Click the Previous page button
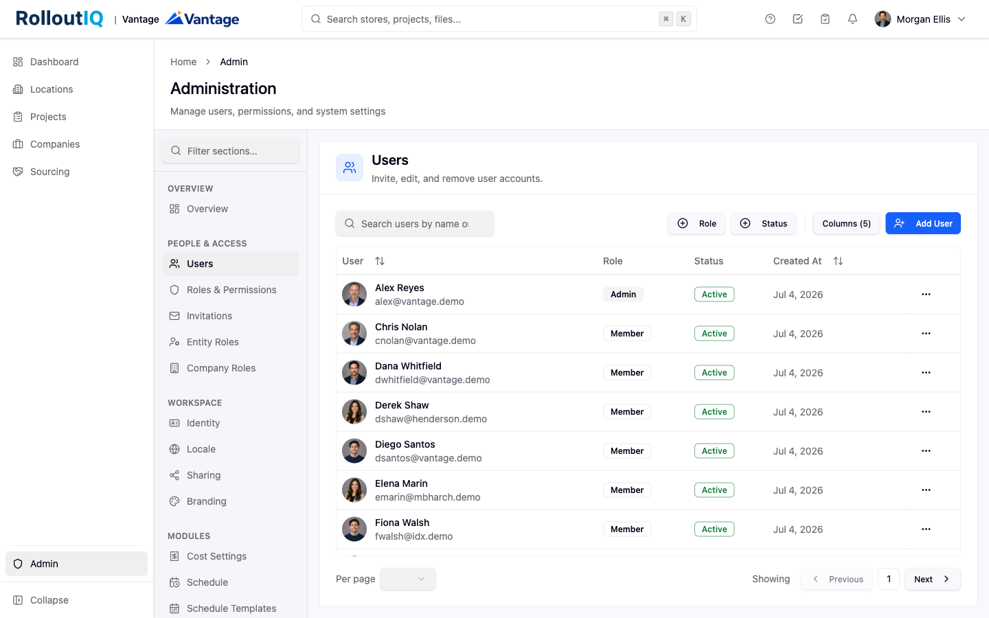 837,579
